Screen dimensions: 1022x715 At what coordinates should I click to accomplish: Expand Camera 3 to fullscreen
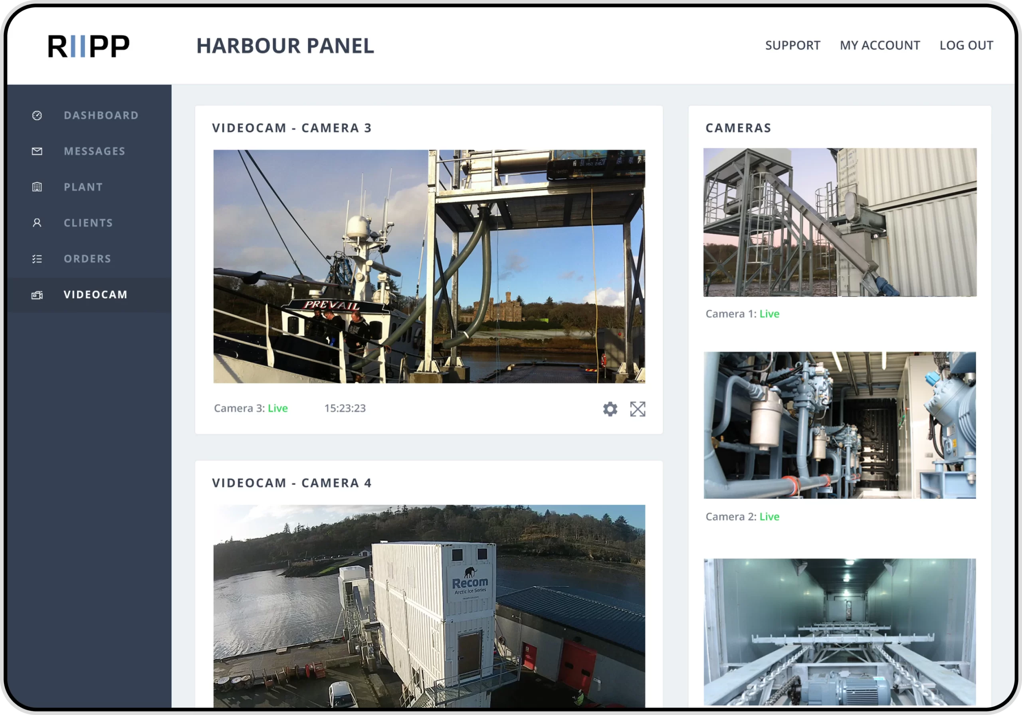click(638, 409)
